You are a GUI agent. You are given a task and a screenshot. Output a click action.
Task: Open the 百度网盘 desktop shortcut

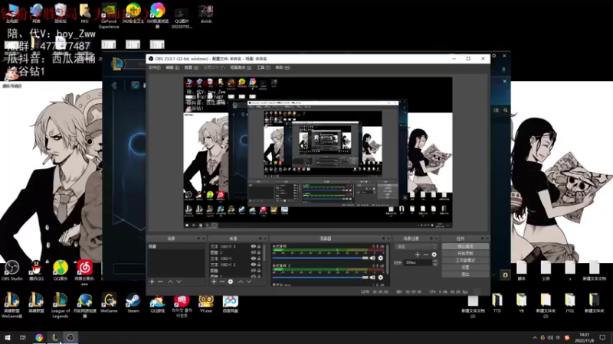(x=231, y=303)
